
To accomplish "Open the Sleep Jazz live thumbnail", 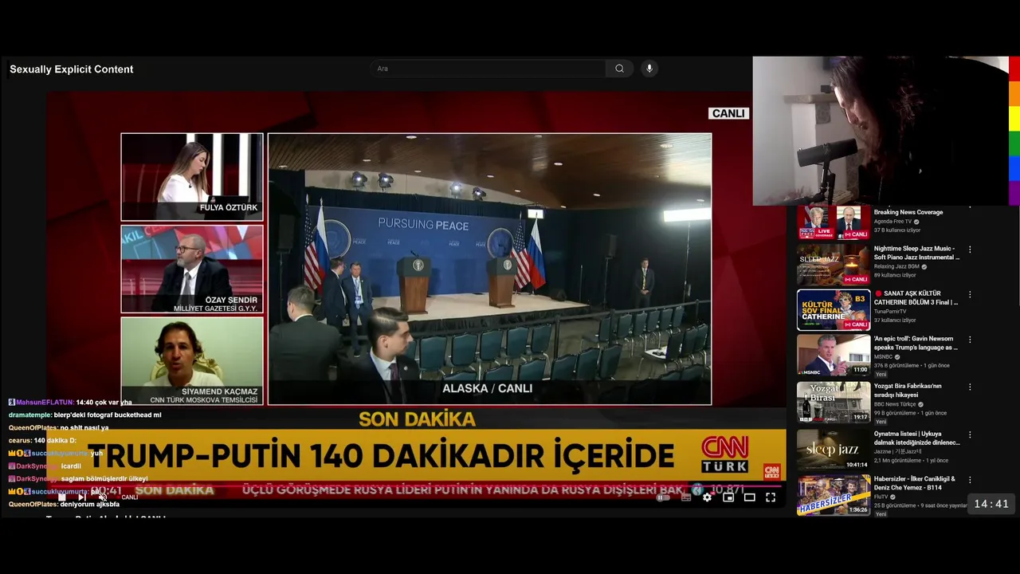I will click(x=834, y=265).
